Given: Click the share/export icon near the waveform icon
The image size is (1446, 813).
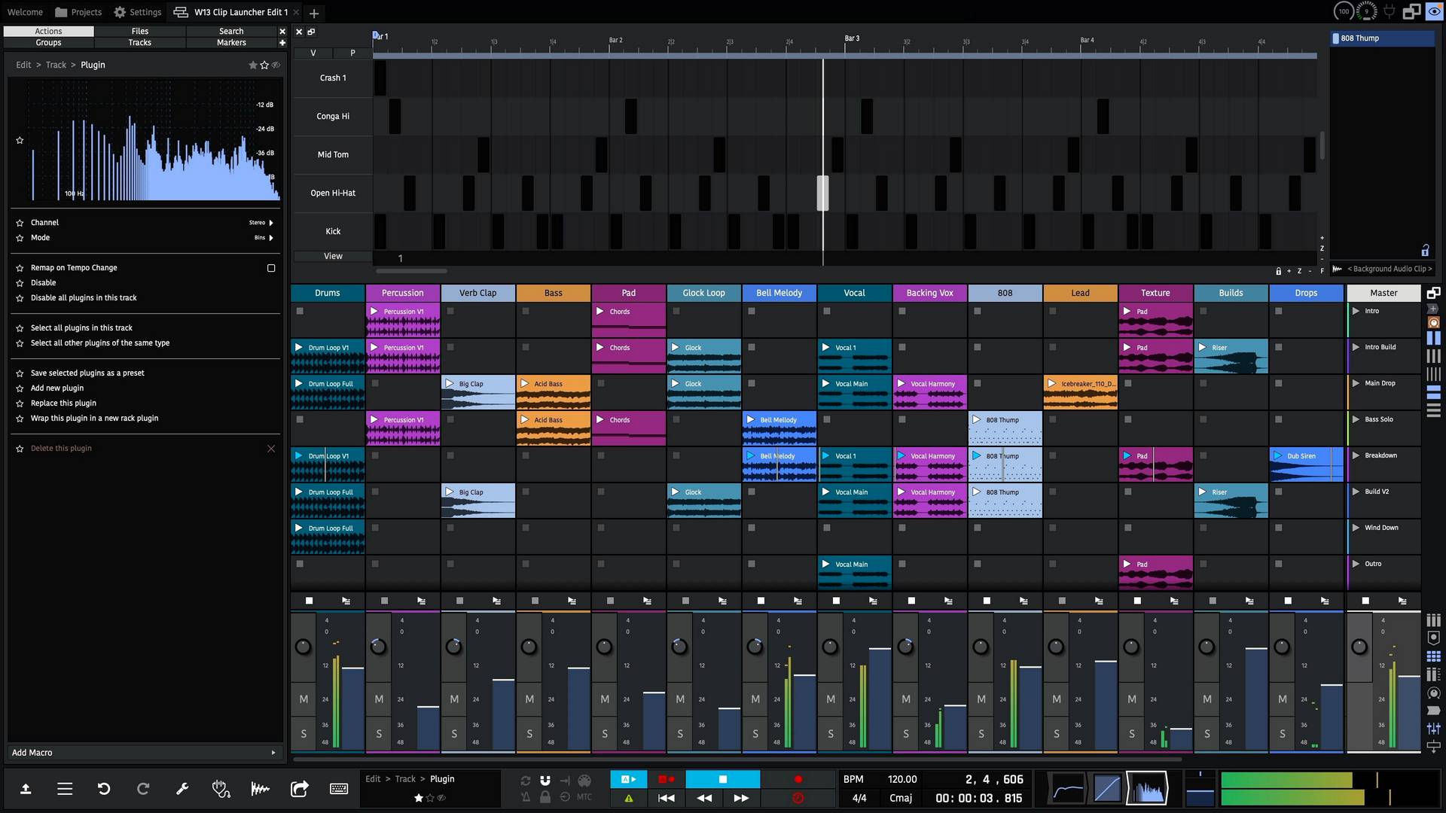Looking at the screenshot, I should (x=299, y=789).
